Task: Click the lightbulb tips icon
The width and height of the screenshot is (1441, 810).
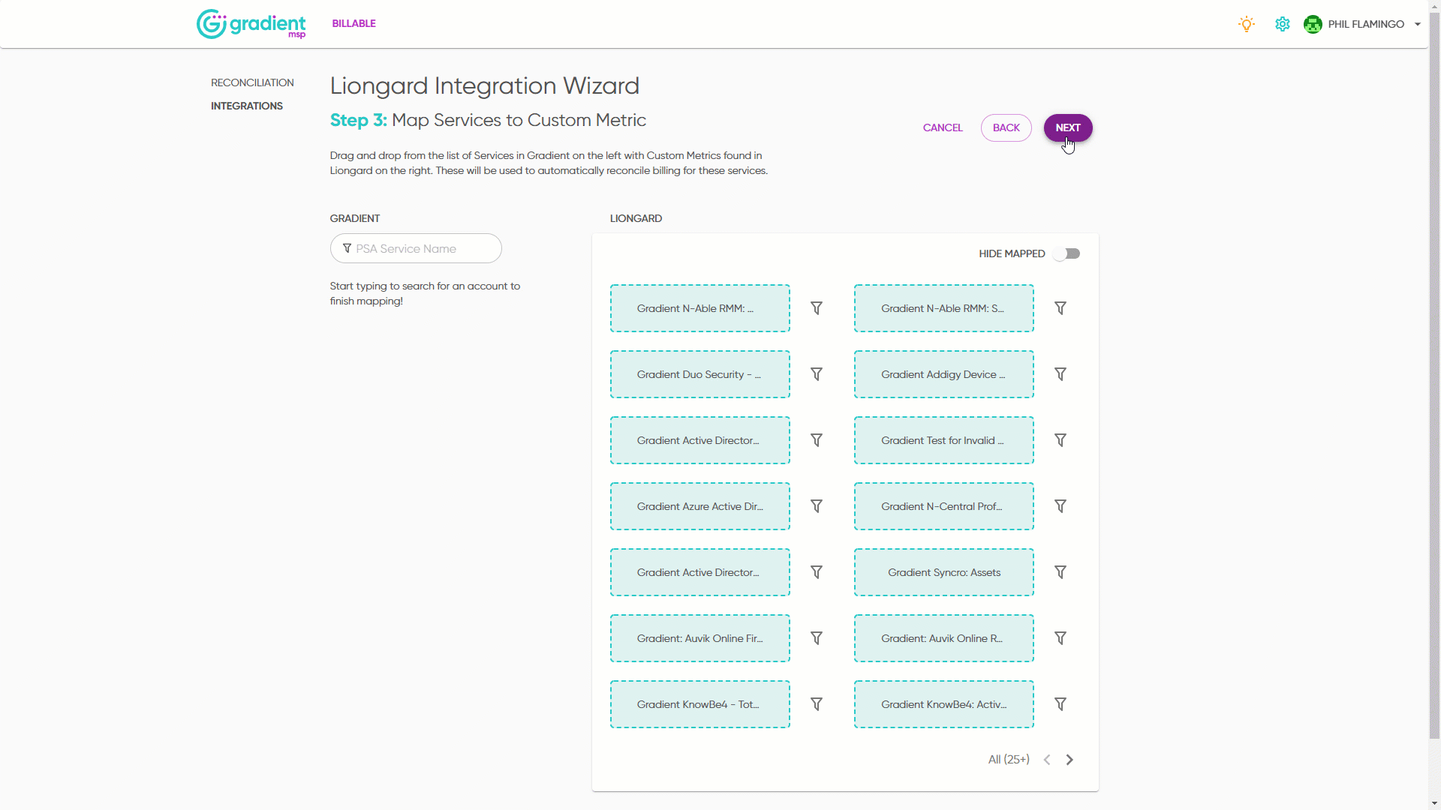Action: tap(1247, 24)
